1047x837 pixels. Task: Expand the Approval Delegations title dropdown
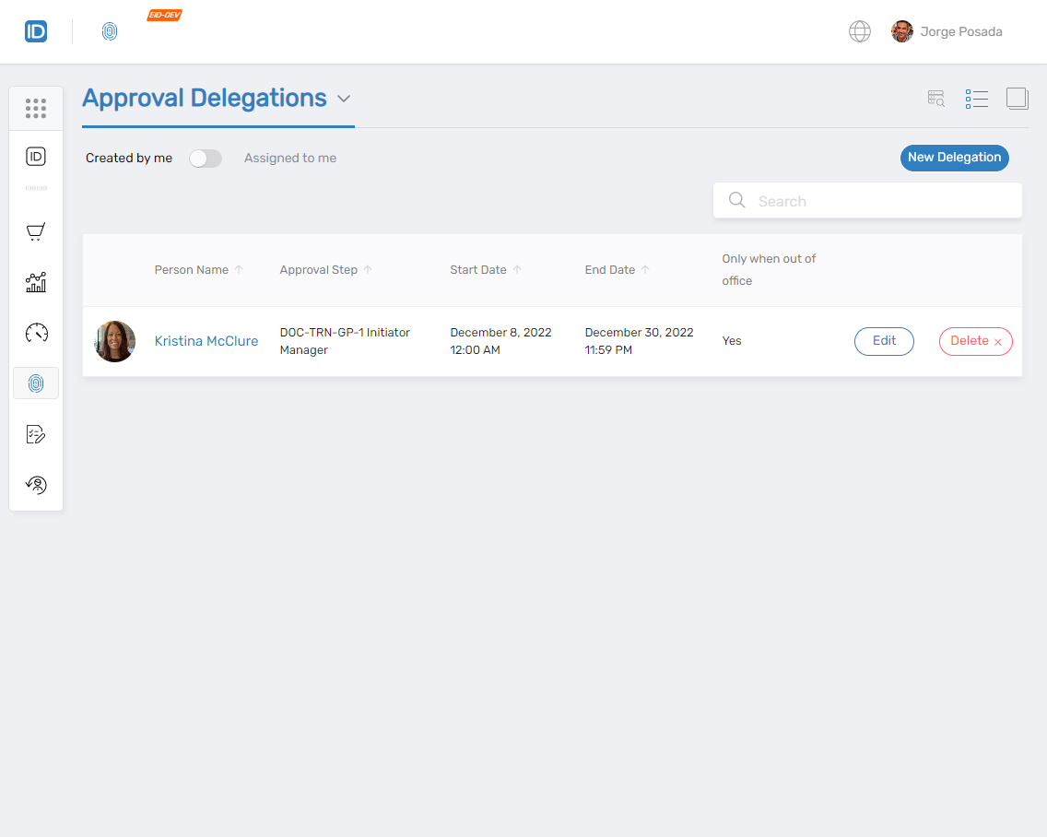tap(344, 99)
